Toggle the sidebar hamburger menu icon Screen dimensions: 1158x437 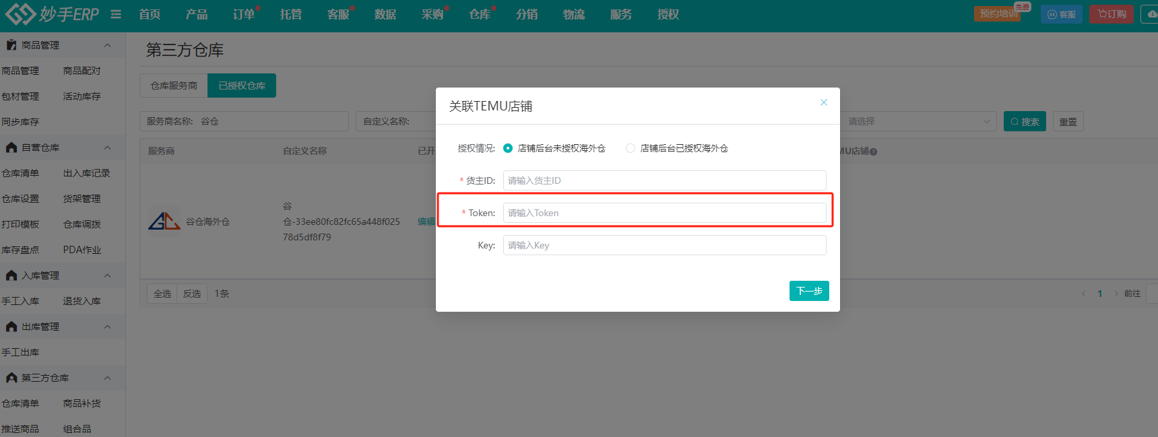point(116,14)
